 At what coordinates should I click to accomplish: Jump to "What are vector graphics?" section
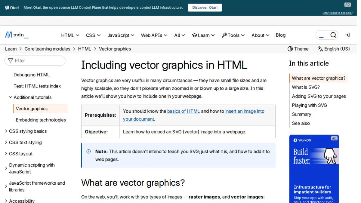coord(319,78)
